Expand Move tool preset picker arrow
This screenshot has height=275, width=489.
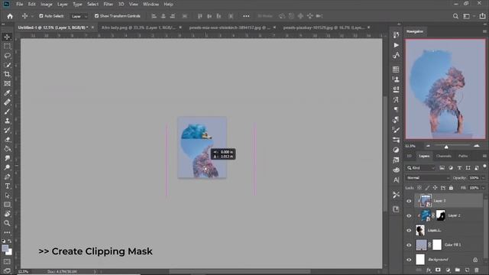[x=32, y=16]
